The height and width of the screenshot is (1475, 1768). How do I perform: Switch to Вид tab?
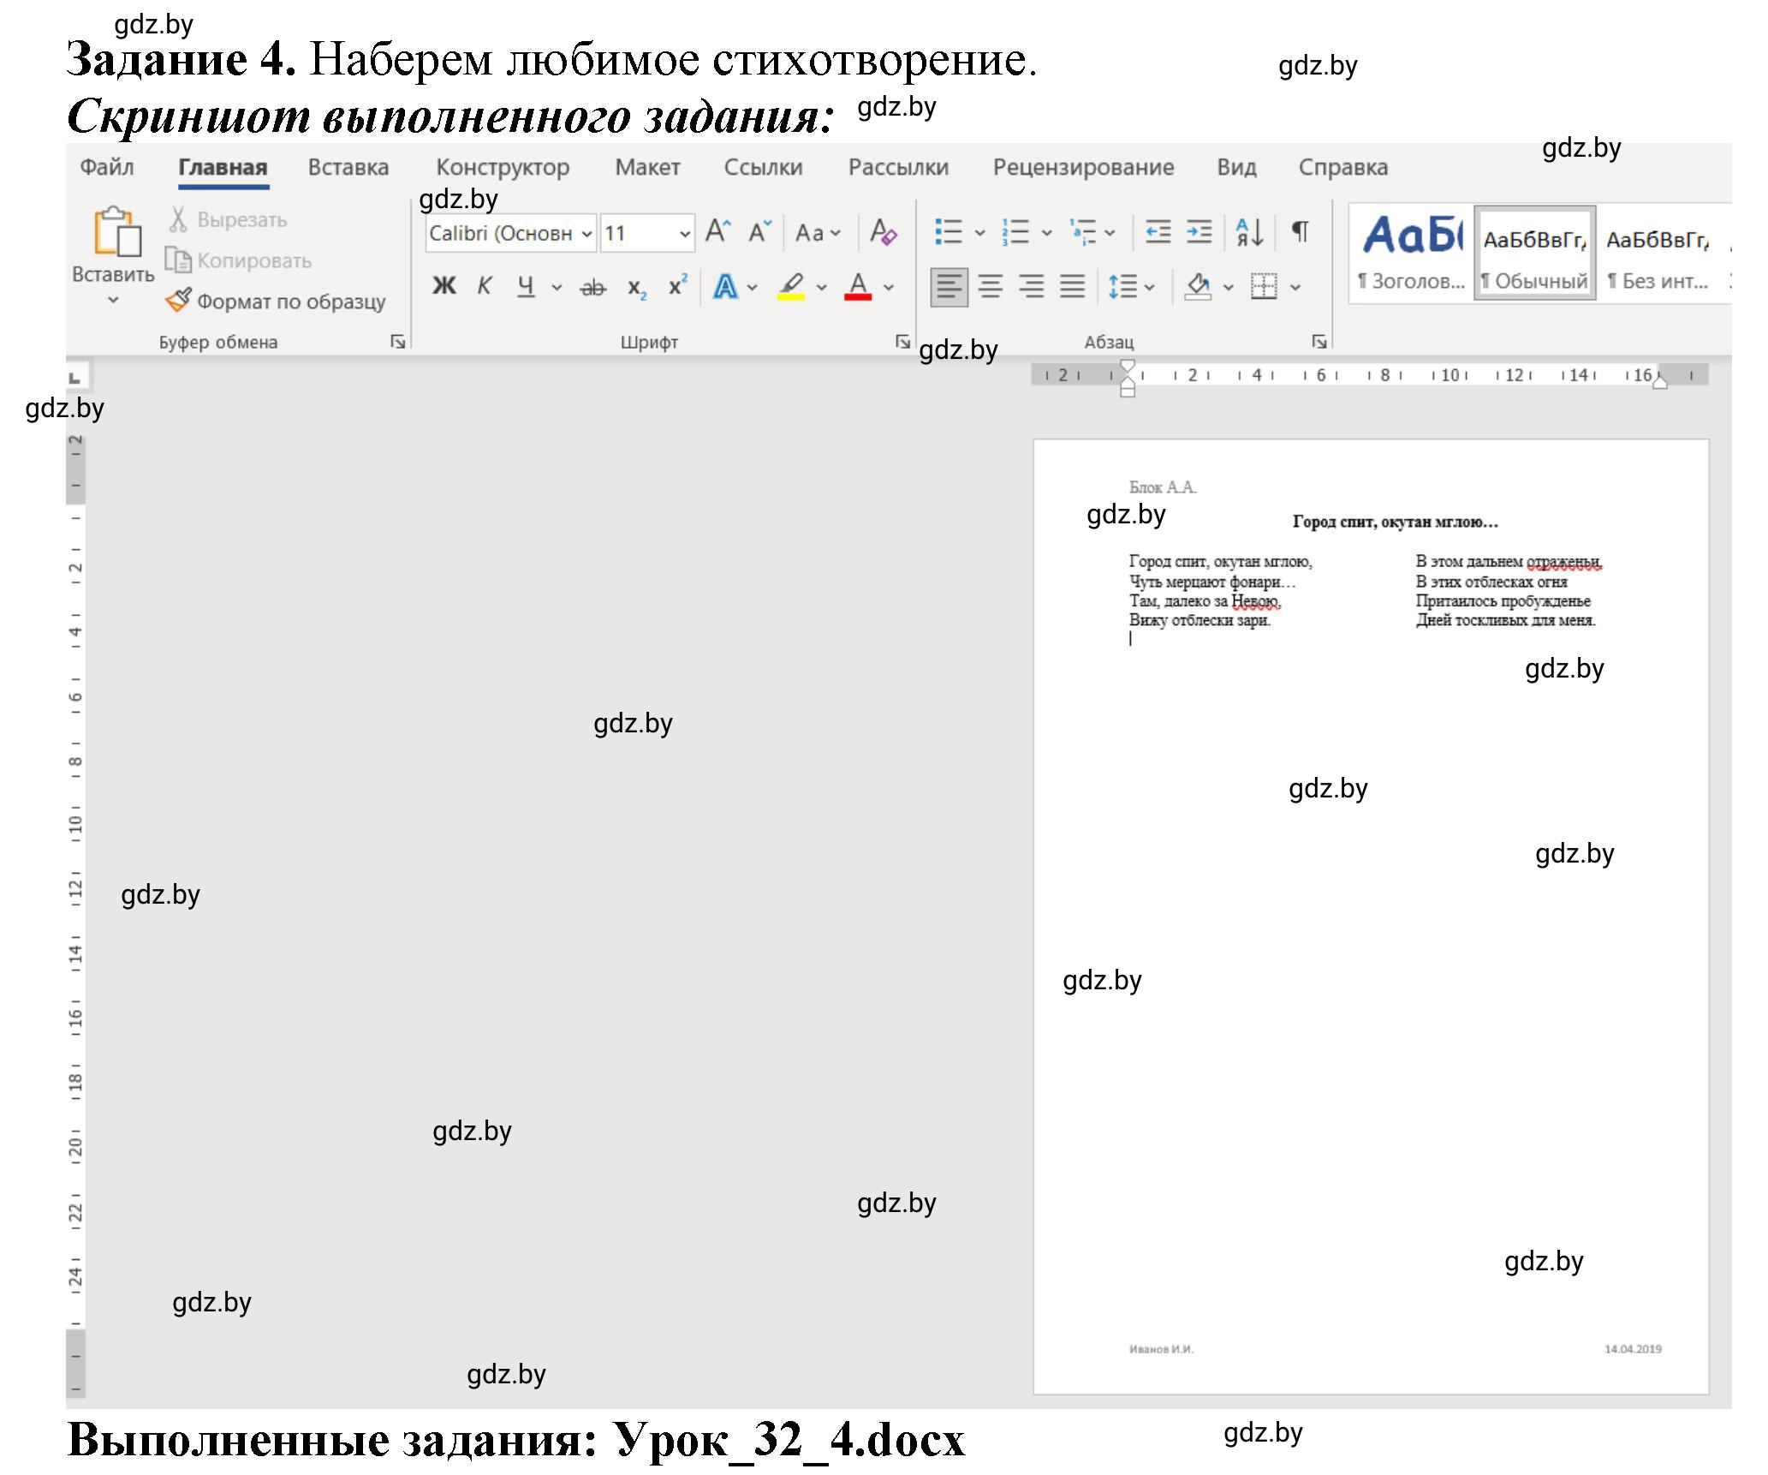point(1236,167)
